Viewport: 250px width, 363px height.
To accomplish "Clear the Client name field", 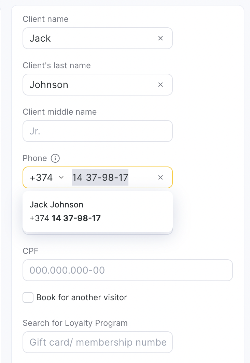I will pyautogui.click(x=161, y=39).
